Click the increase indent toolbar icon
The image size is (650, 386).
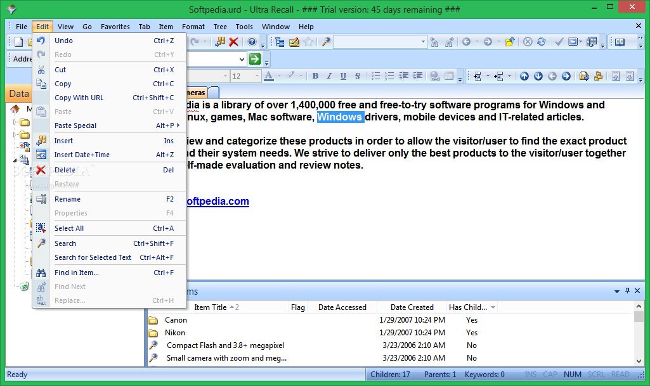(418, 76)
